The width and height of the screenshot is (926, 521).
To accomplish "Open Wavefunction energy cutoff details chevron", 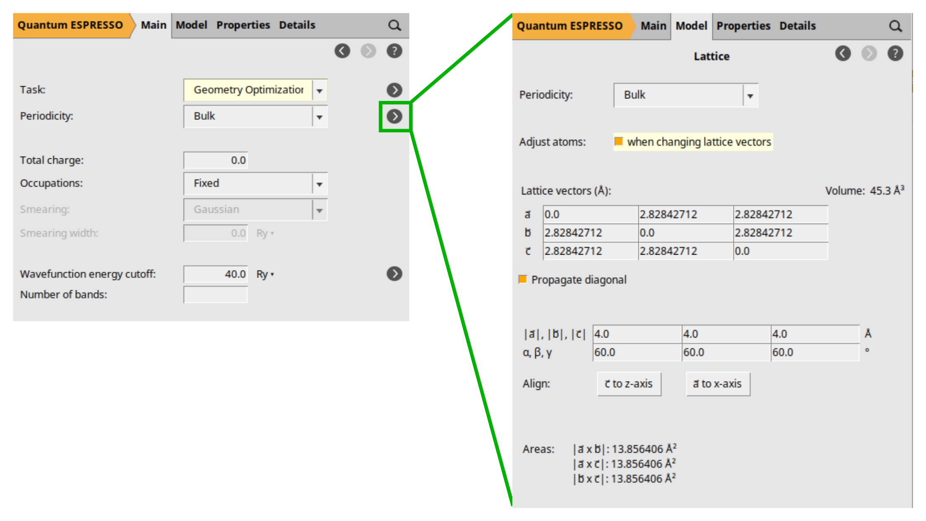I will pos(394,273).
